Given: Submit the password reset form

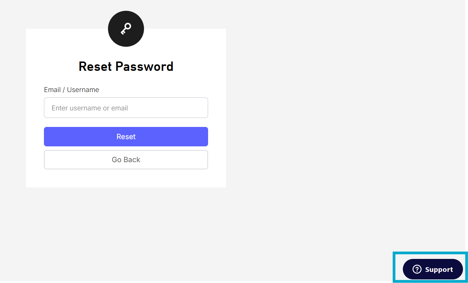Looking at the screenshot, I should 126,137.
